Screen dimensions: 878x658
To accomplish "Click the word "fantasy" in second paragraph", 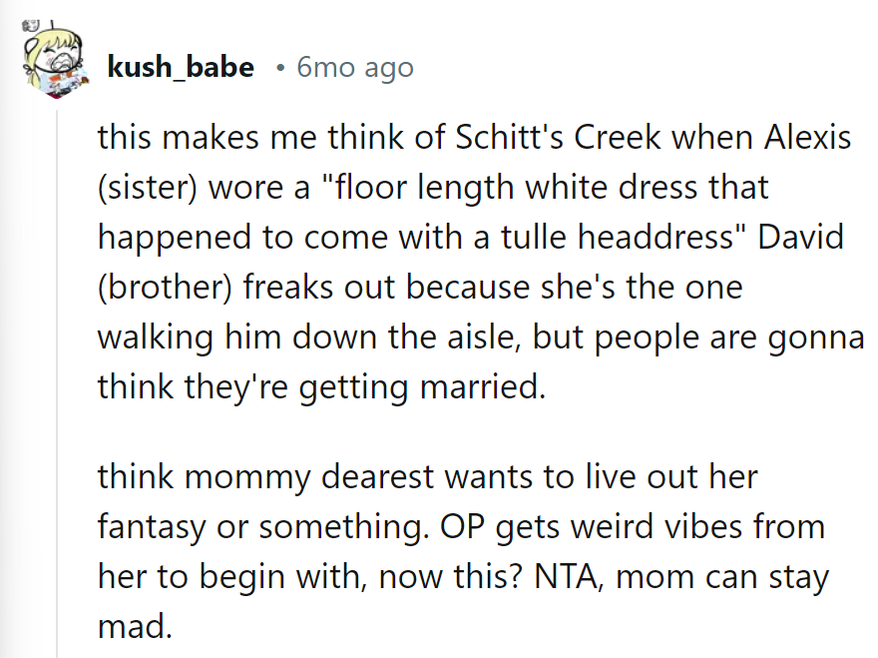I will (x=152, y=528).
